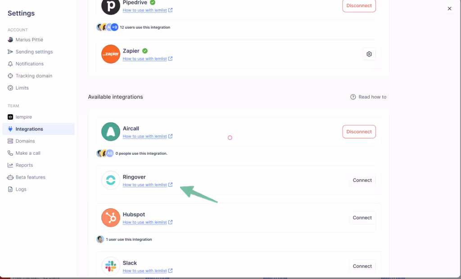
Task: Click Marius Pittié account avatar
Action: pos(11,40)
